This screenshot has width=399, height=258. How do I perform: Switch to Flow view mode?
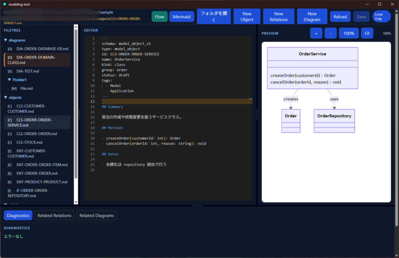coord(160,17)
